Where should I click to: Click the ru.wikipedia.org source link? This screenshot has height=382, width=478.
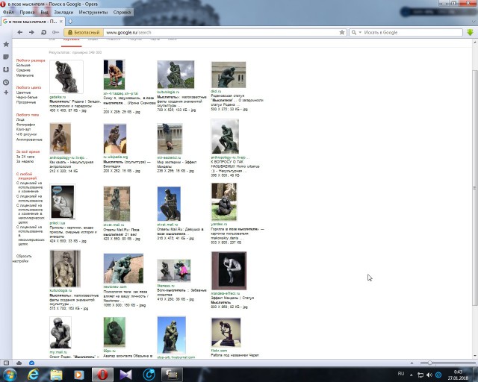tap(116, 157)
